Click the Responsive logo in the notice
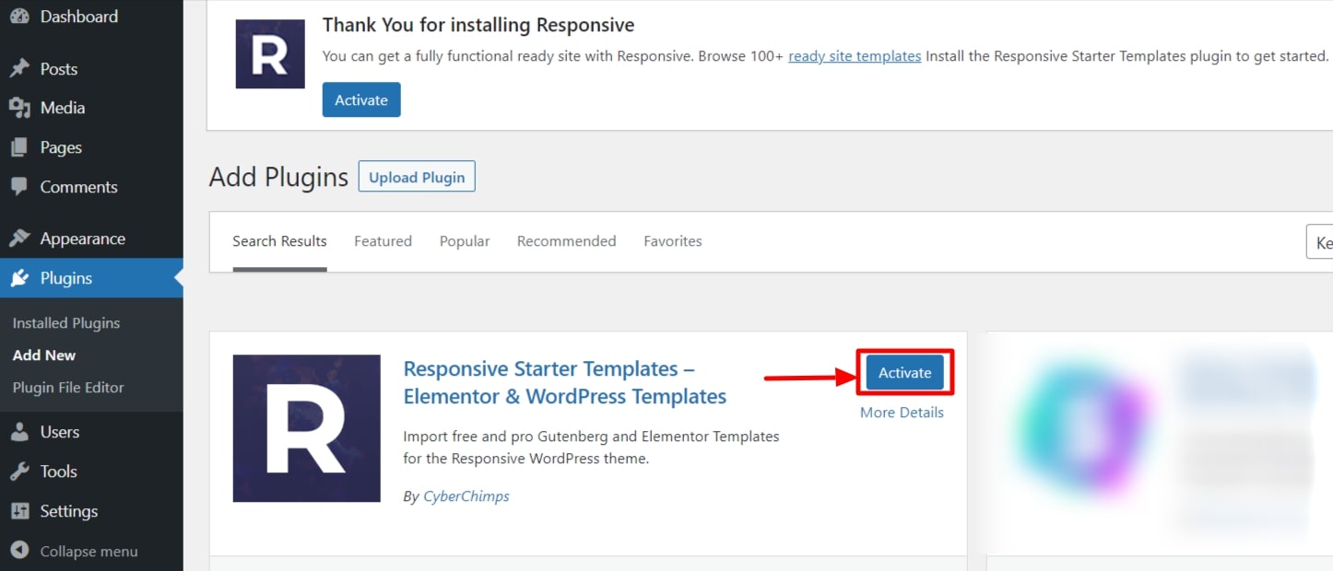This screenshot has width=1333, height=571. pyautogui.click(x=270, y=54)
